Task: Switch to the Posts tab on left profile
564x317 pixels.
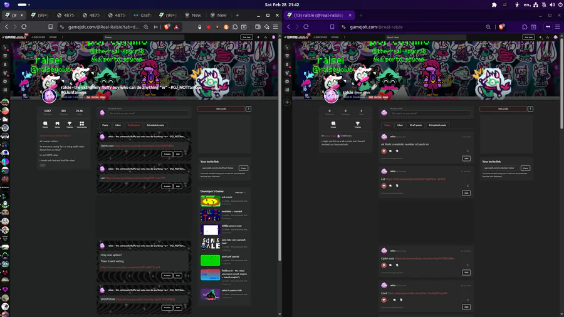Action: pyautogui.click(x=105, y=125)
